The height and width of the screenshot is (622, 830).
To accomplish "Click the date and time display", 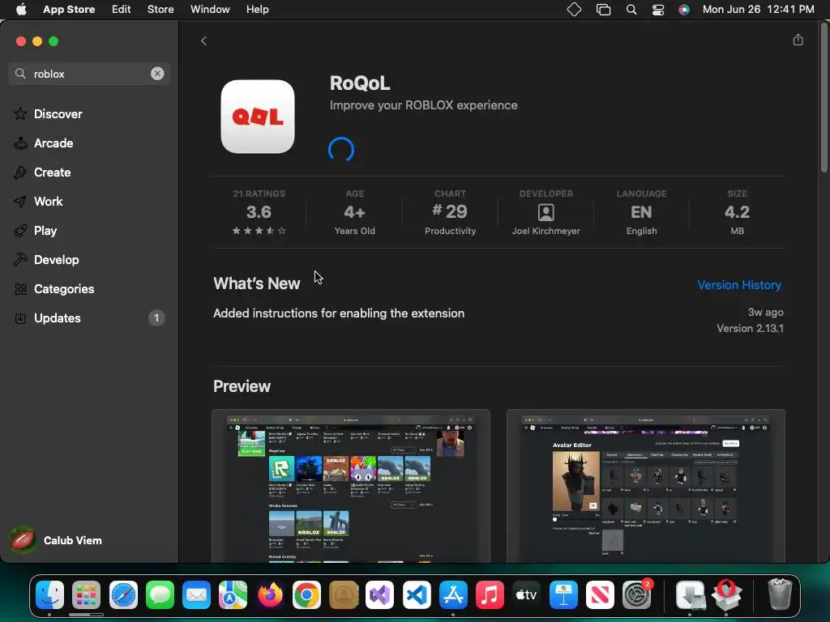I will 758,10.
